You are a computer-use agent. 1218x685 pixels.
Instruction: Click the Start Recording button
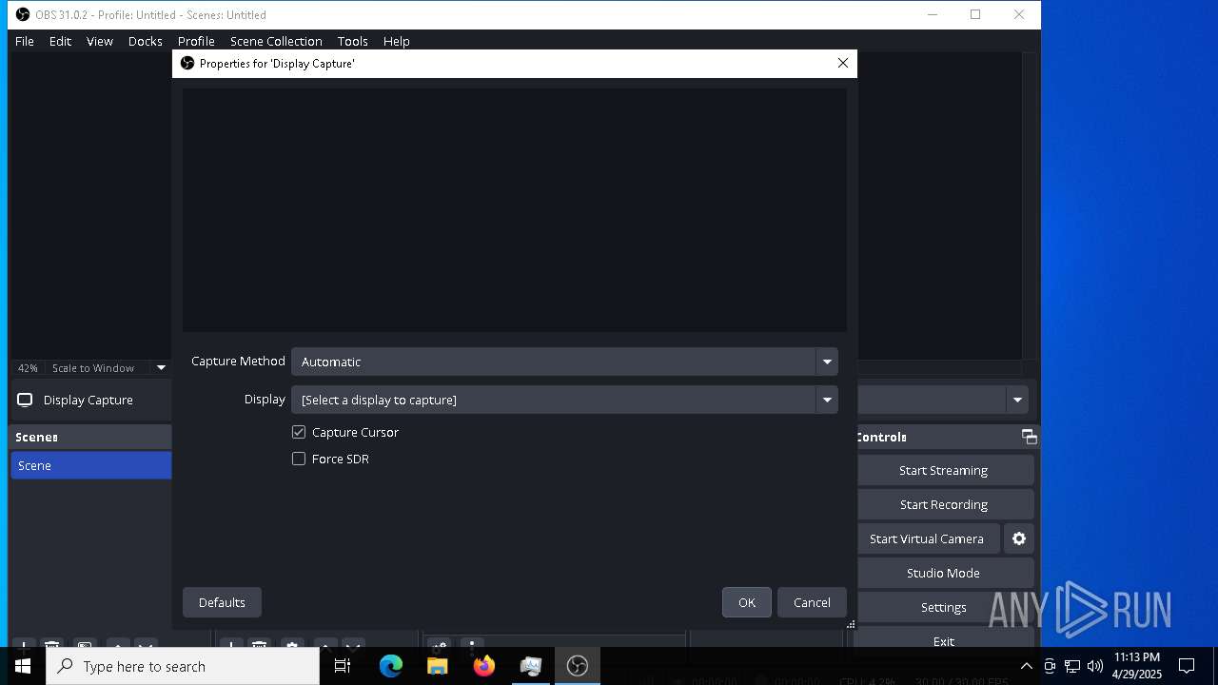pyautogui.click(x=944, y=504)
